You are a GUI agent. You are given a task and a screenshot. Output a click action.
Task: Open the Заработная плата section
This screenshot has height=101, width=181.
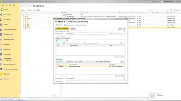point(9,39)
